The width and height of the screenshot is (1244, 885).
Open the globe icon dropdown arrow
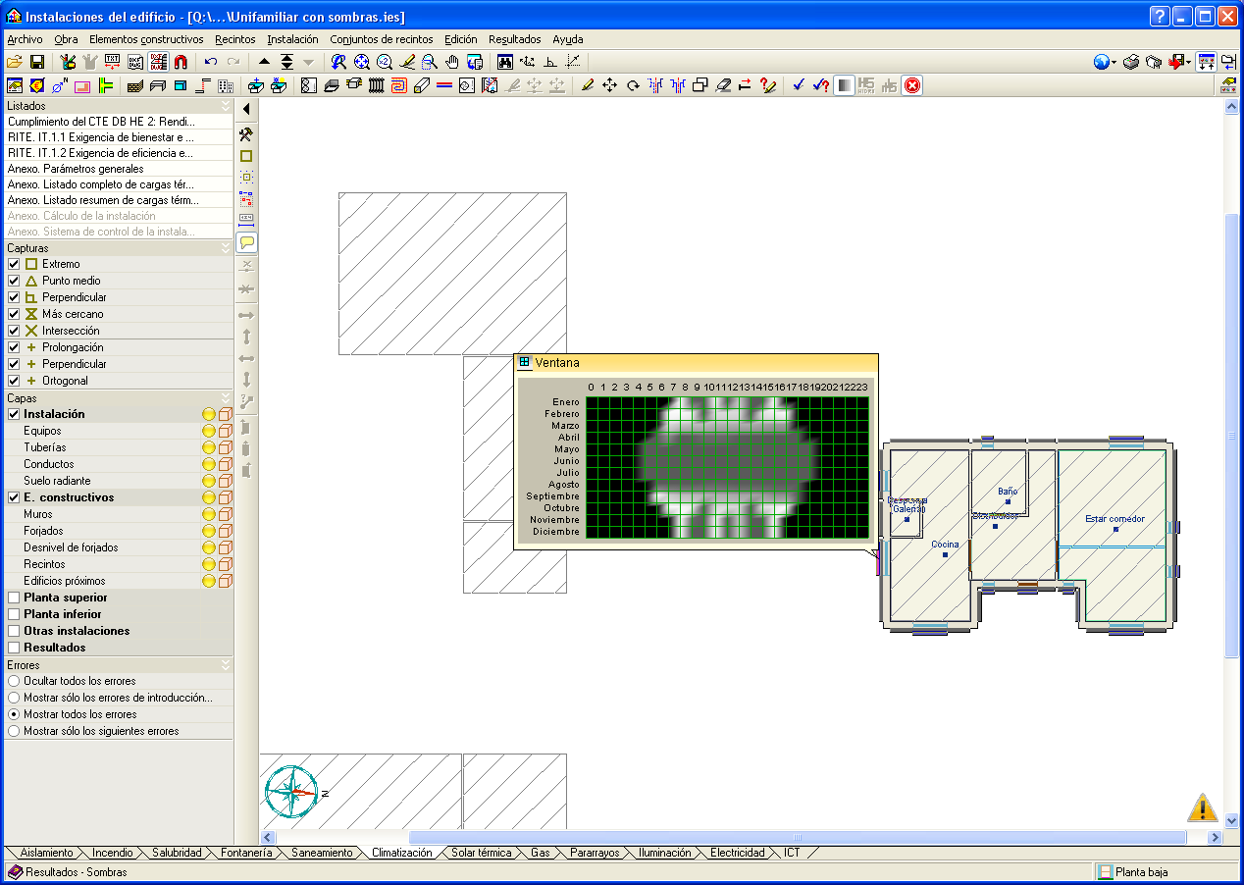coord(1114,63)
